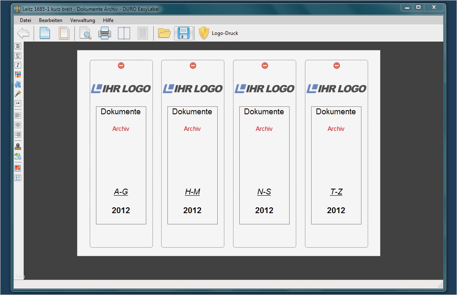Open the Bearbeiten menu

point(51,20)
